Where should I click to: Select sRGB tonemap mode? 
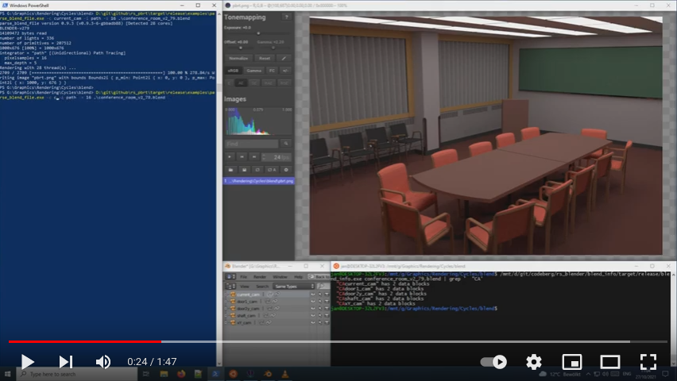tap(233, 71)
